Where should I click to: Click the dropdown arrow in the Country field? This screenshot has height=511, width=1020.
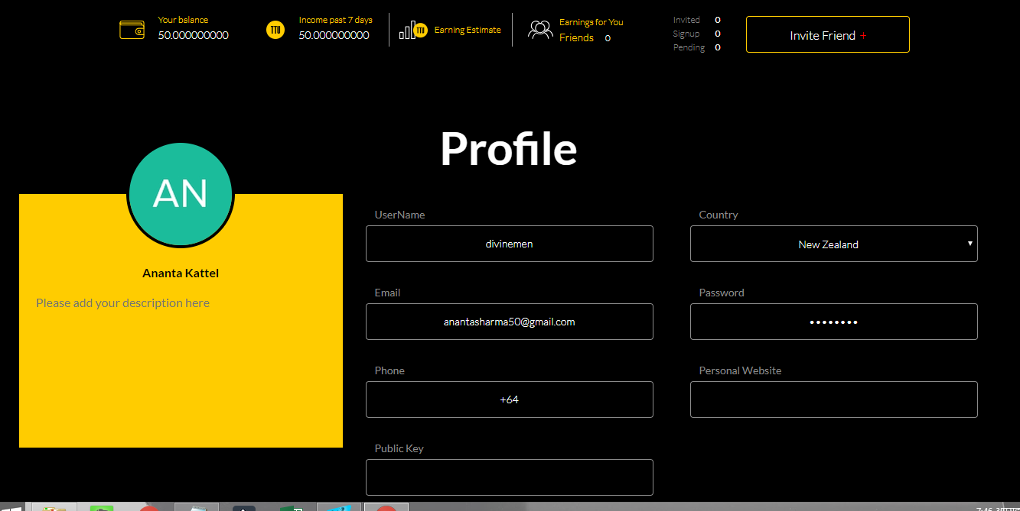pos(969,244)
